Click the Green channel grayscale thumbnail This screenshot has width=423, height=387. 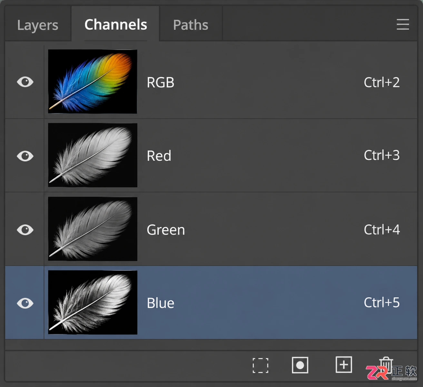(x=93, y=229)
